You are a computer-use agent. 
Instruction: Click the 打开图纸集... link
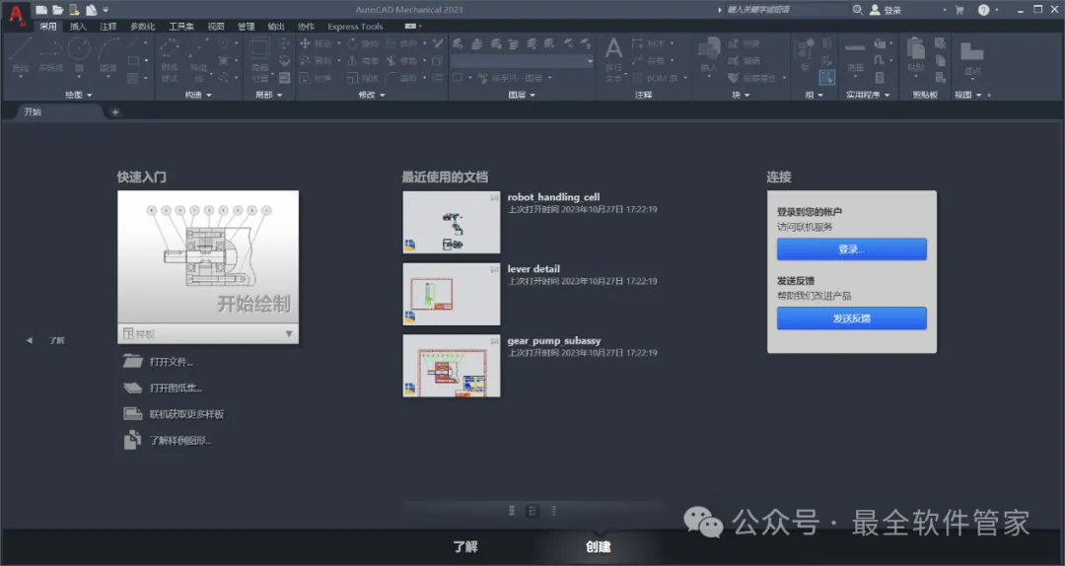(176, 388)
